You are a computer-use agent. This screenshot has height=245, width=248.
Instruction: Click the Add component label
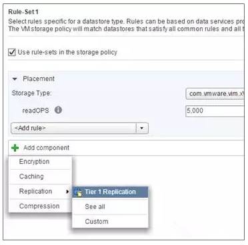(x=47, y=148)
